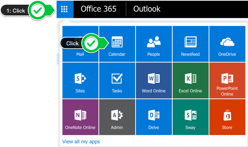248x147 pixels.
Task: Open the Sites tile
Action: (80, 81)
